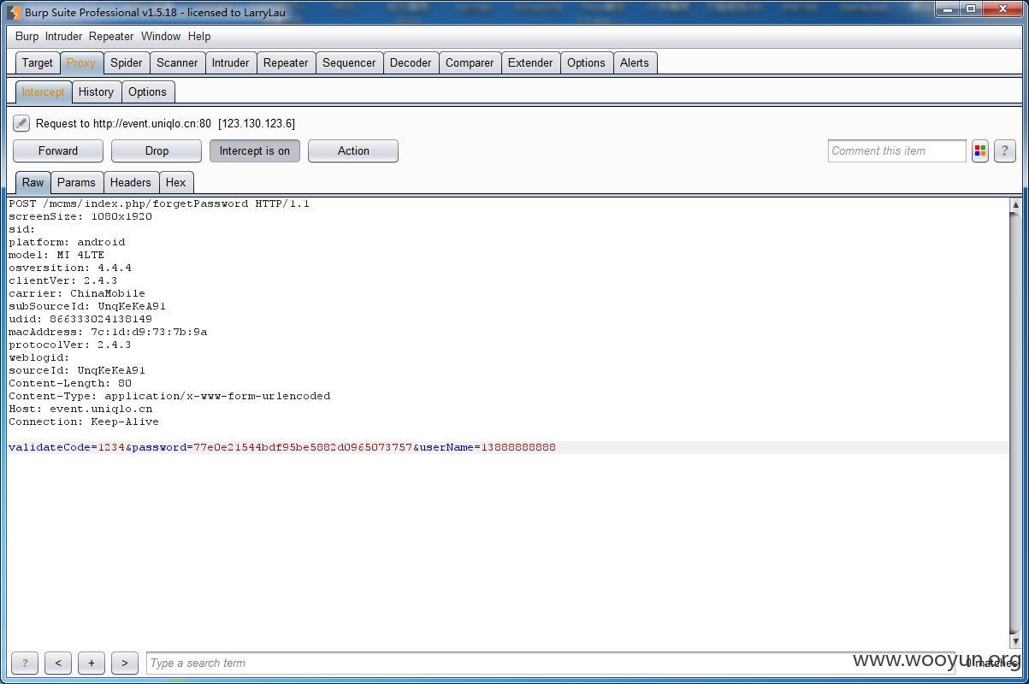Open the main Options tab next to Extender
This screenshot has width=1029, height=684.
pos(586,63)
